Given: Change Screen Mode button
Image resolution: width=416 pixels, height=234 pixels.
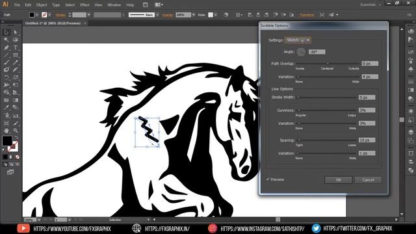Looking at the screenshot, I should click(x=10, y=172).
